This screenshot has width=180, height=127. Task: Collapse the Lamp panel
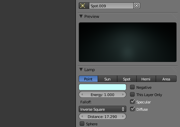coord(81,69)
